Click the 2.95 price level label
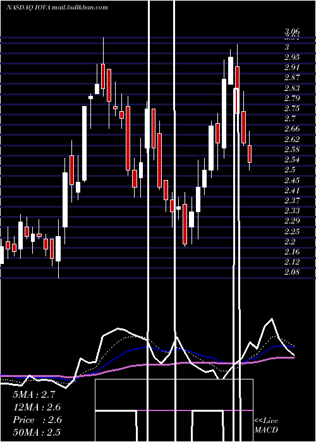316x442 pixels. click(x=292, y=57)
